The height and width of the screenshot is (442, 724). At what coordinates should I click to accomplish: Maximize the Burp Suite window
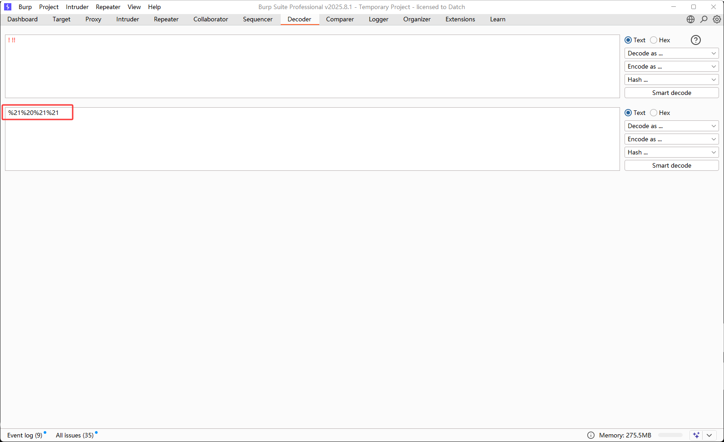694,7
